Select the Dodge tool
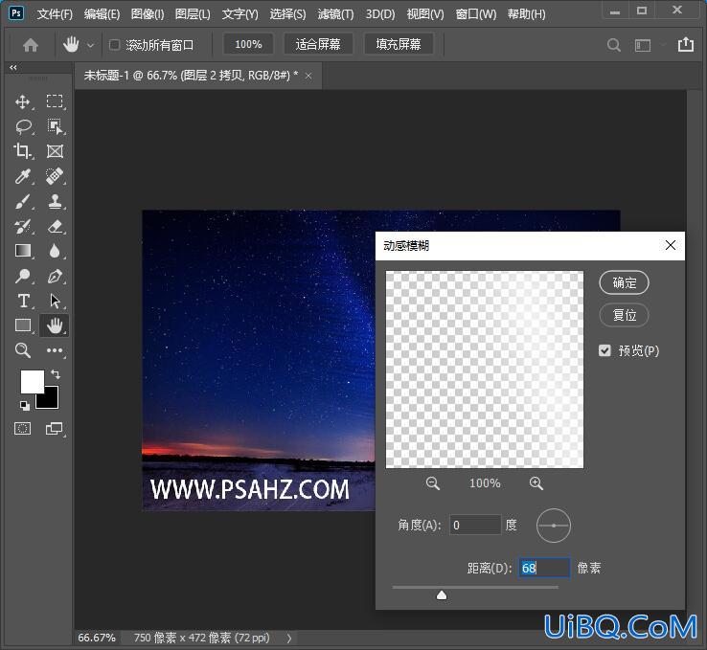707x650 pixels. pos(23,276)
